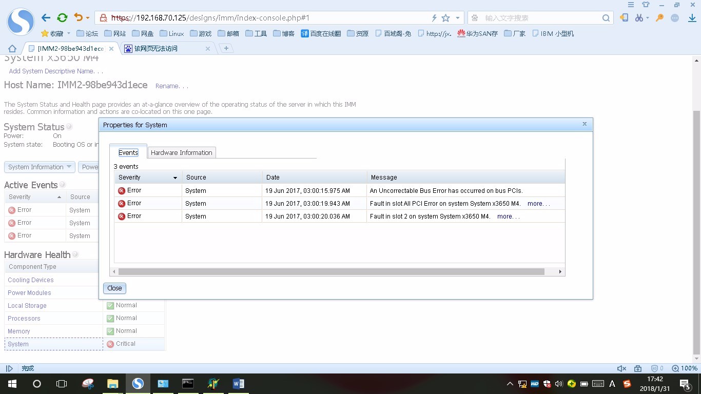Open the Linux bookmark folder
This screenshot has width=701, height=394.
(172, 33)
